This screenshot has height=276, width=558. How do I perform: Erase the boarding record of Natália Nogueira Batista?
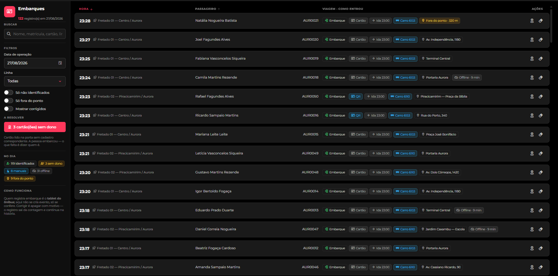(x=541, y=21)
